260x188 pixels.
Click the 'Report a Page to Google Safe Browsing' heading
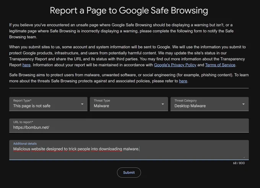tap(129, 10)
